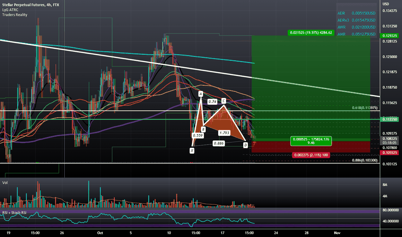Click the 0.74 ratio label on pattern
402x237 pixels.
[212, 102]
